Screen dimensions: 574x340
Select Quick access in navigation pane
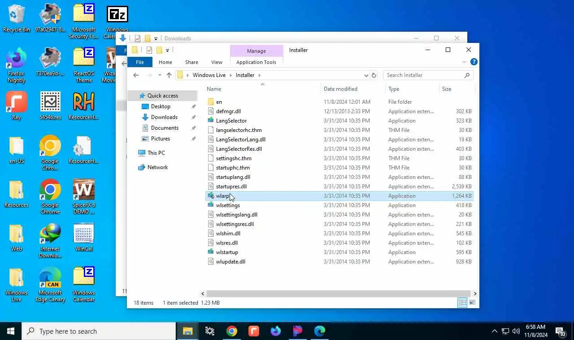click(162, 96)
